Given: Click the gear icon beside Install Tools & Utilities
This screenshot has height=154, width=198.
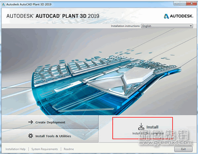Looking at the screenshot, I should 31,136.
